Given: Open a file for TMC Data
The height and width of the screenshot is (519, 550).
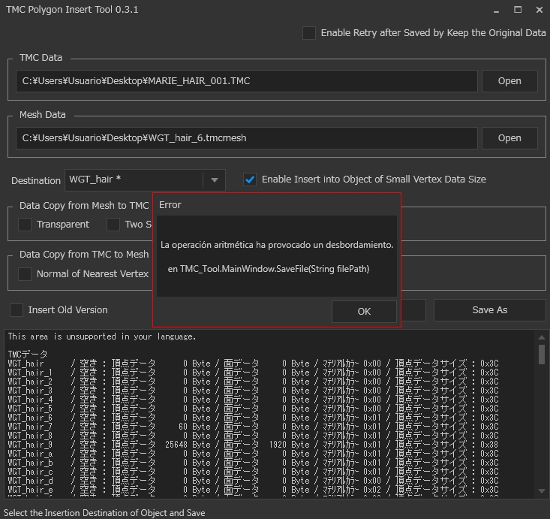Looking at the screenshot, I should pos(509,81).
